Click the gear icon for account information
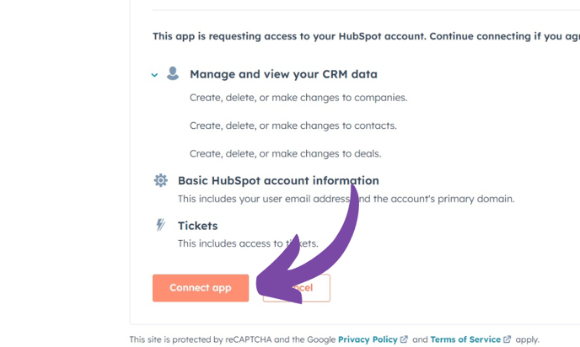 [x=160, y=180]
